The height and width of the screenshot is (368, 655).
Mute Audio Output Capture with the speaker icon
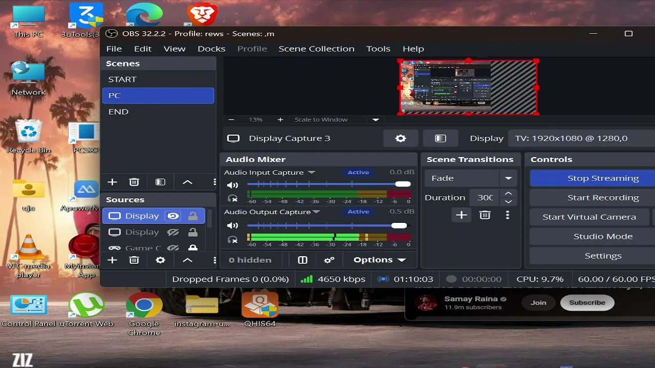(233, 225)
